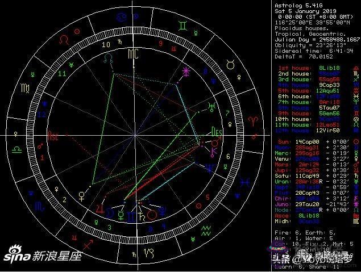Screen dimensions: 361x272
Task: Click the house number 10 label
Action: (106, 45)
